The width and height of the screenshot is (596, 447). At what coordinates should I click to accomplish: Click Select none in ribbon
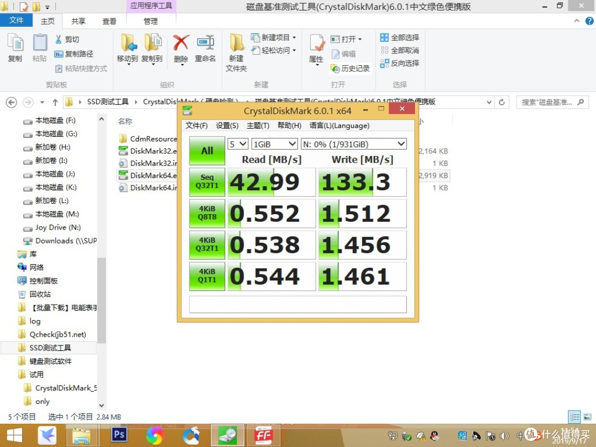tap(400, 50)
